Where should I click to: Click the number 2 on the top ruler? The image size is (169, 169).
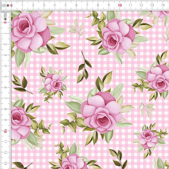coord(33,5)
